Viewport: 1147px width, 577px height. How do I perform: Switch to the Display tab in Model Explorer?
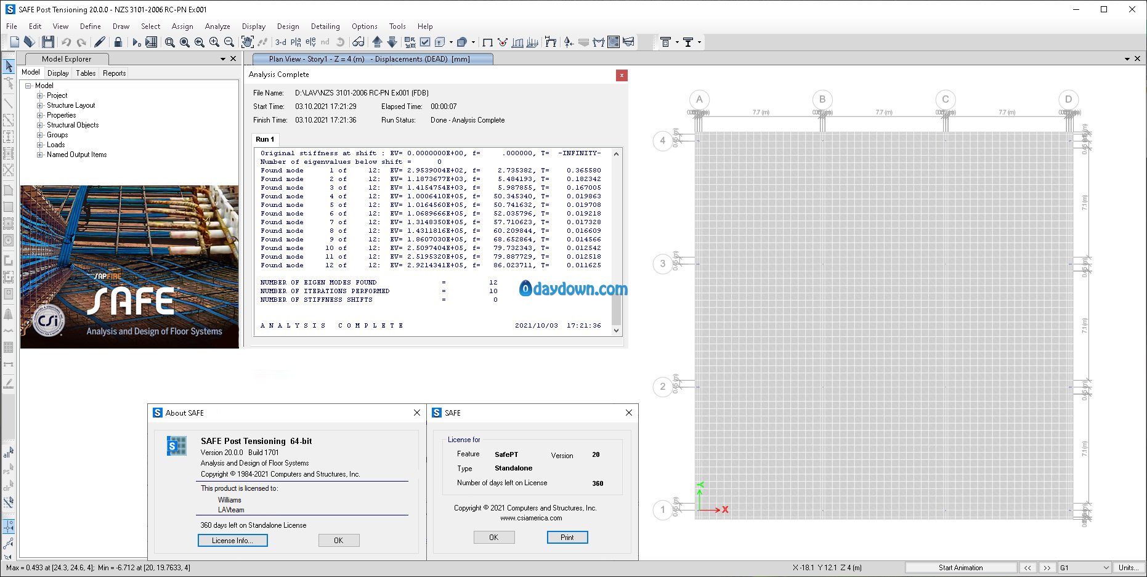tap(58, 73)
